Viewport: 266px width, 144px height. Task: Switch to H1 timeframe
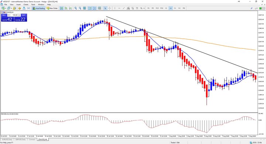(x=166, y=8)
